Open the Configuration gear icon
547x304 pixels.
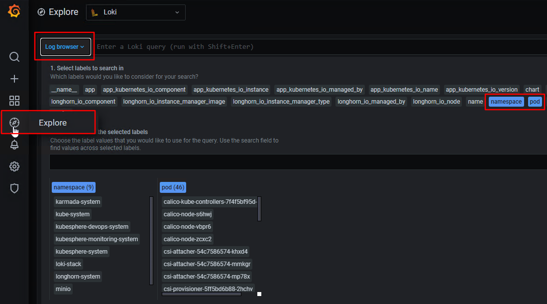pyautogui.click(x=14, y=166)
